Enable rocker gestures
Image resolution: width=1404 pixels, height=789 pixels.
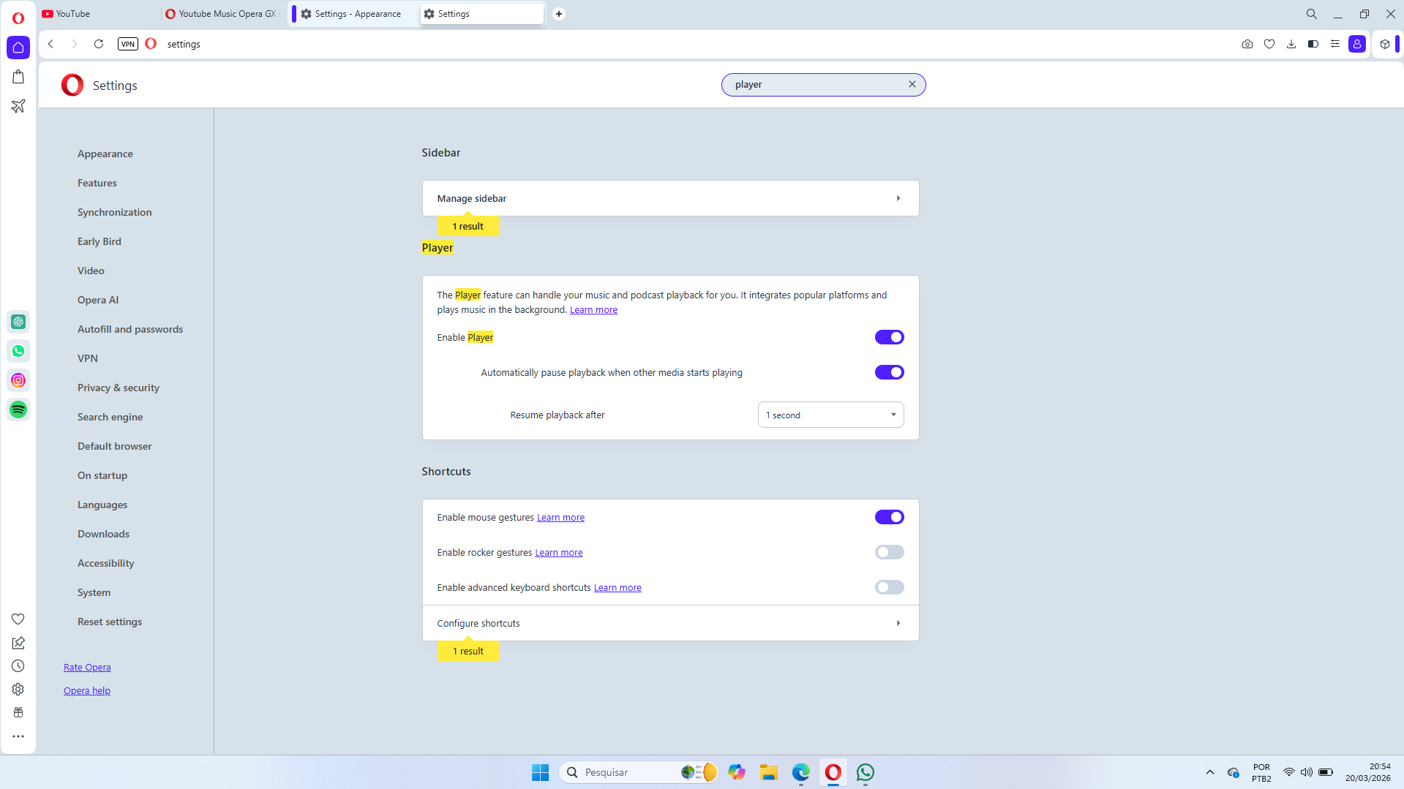point(889,552)
